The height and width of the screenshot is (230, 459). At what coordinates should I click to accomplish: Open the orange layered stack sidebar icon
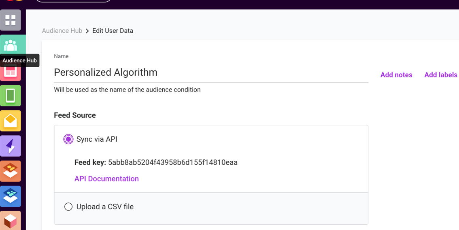[x=11, y=171]
